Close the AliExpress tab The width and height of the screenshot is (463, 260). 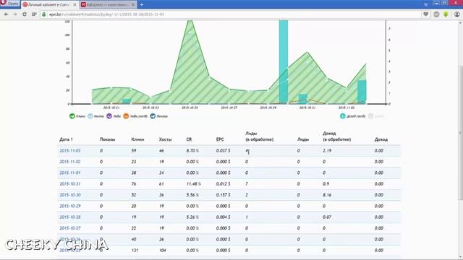click(133, 5)
